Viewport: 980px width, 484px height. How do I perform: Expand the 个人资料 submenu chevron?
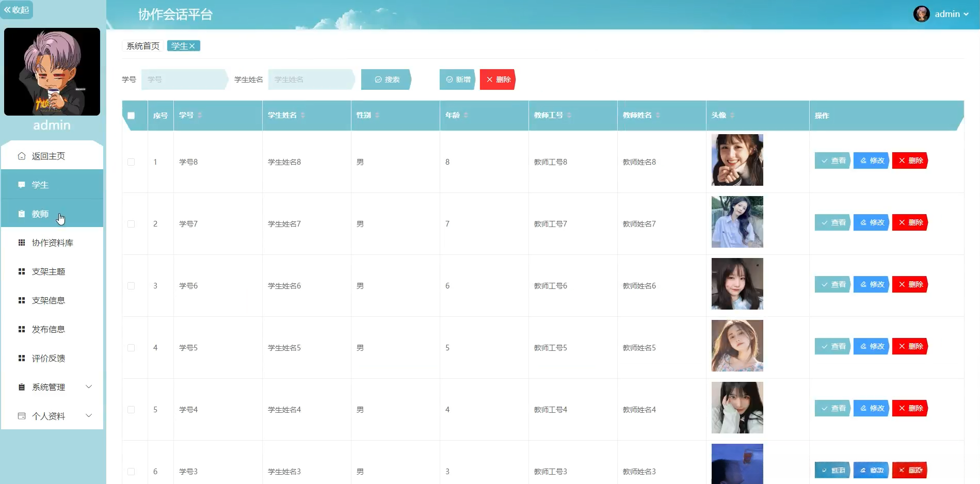tap(89, 416)
